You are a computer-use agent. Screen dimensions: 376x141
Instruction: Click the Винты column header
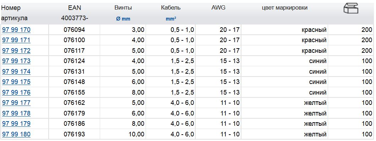[x=123, y=8]
